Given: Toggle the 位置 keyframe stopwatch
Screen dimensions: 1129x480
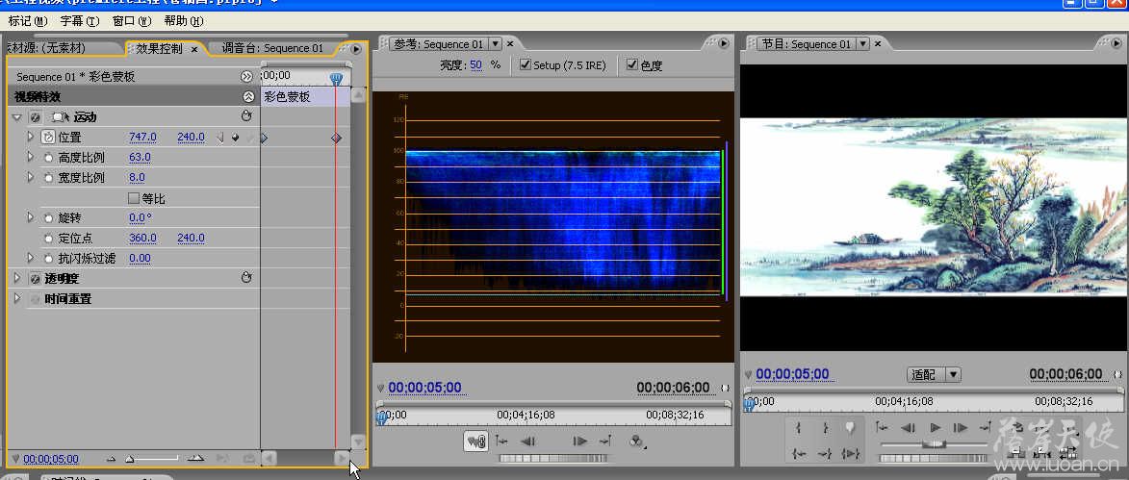Looking at the screenshot, I should 47,137.
